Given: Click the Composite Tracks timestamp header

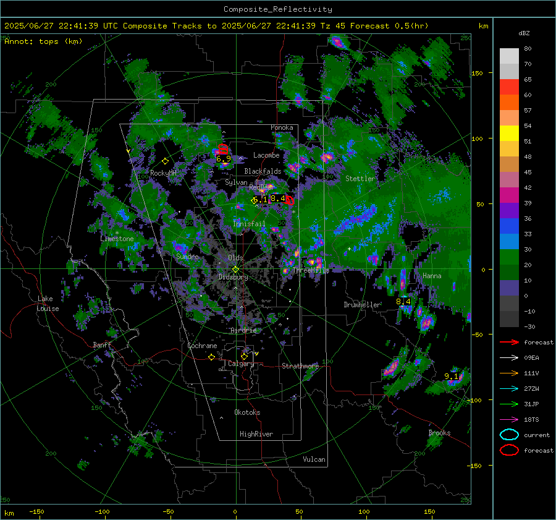Looking at the screenshot, I should pos(216,26).
